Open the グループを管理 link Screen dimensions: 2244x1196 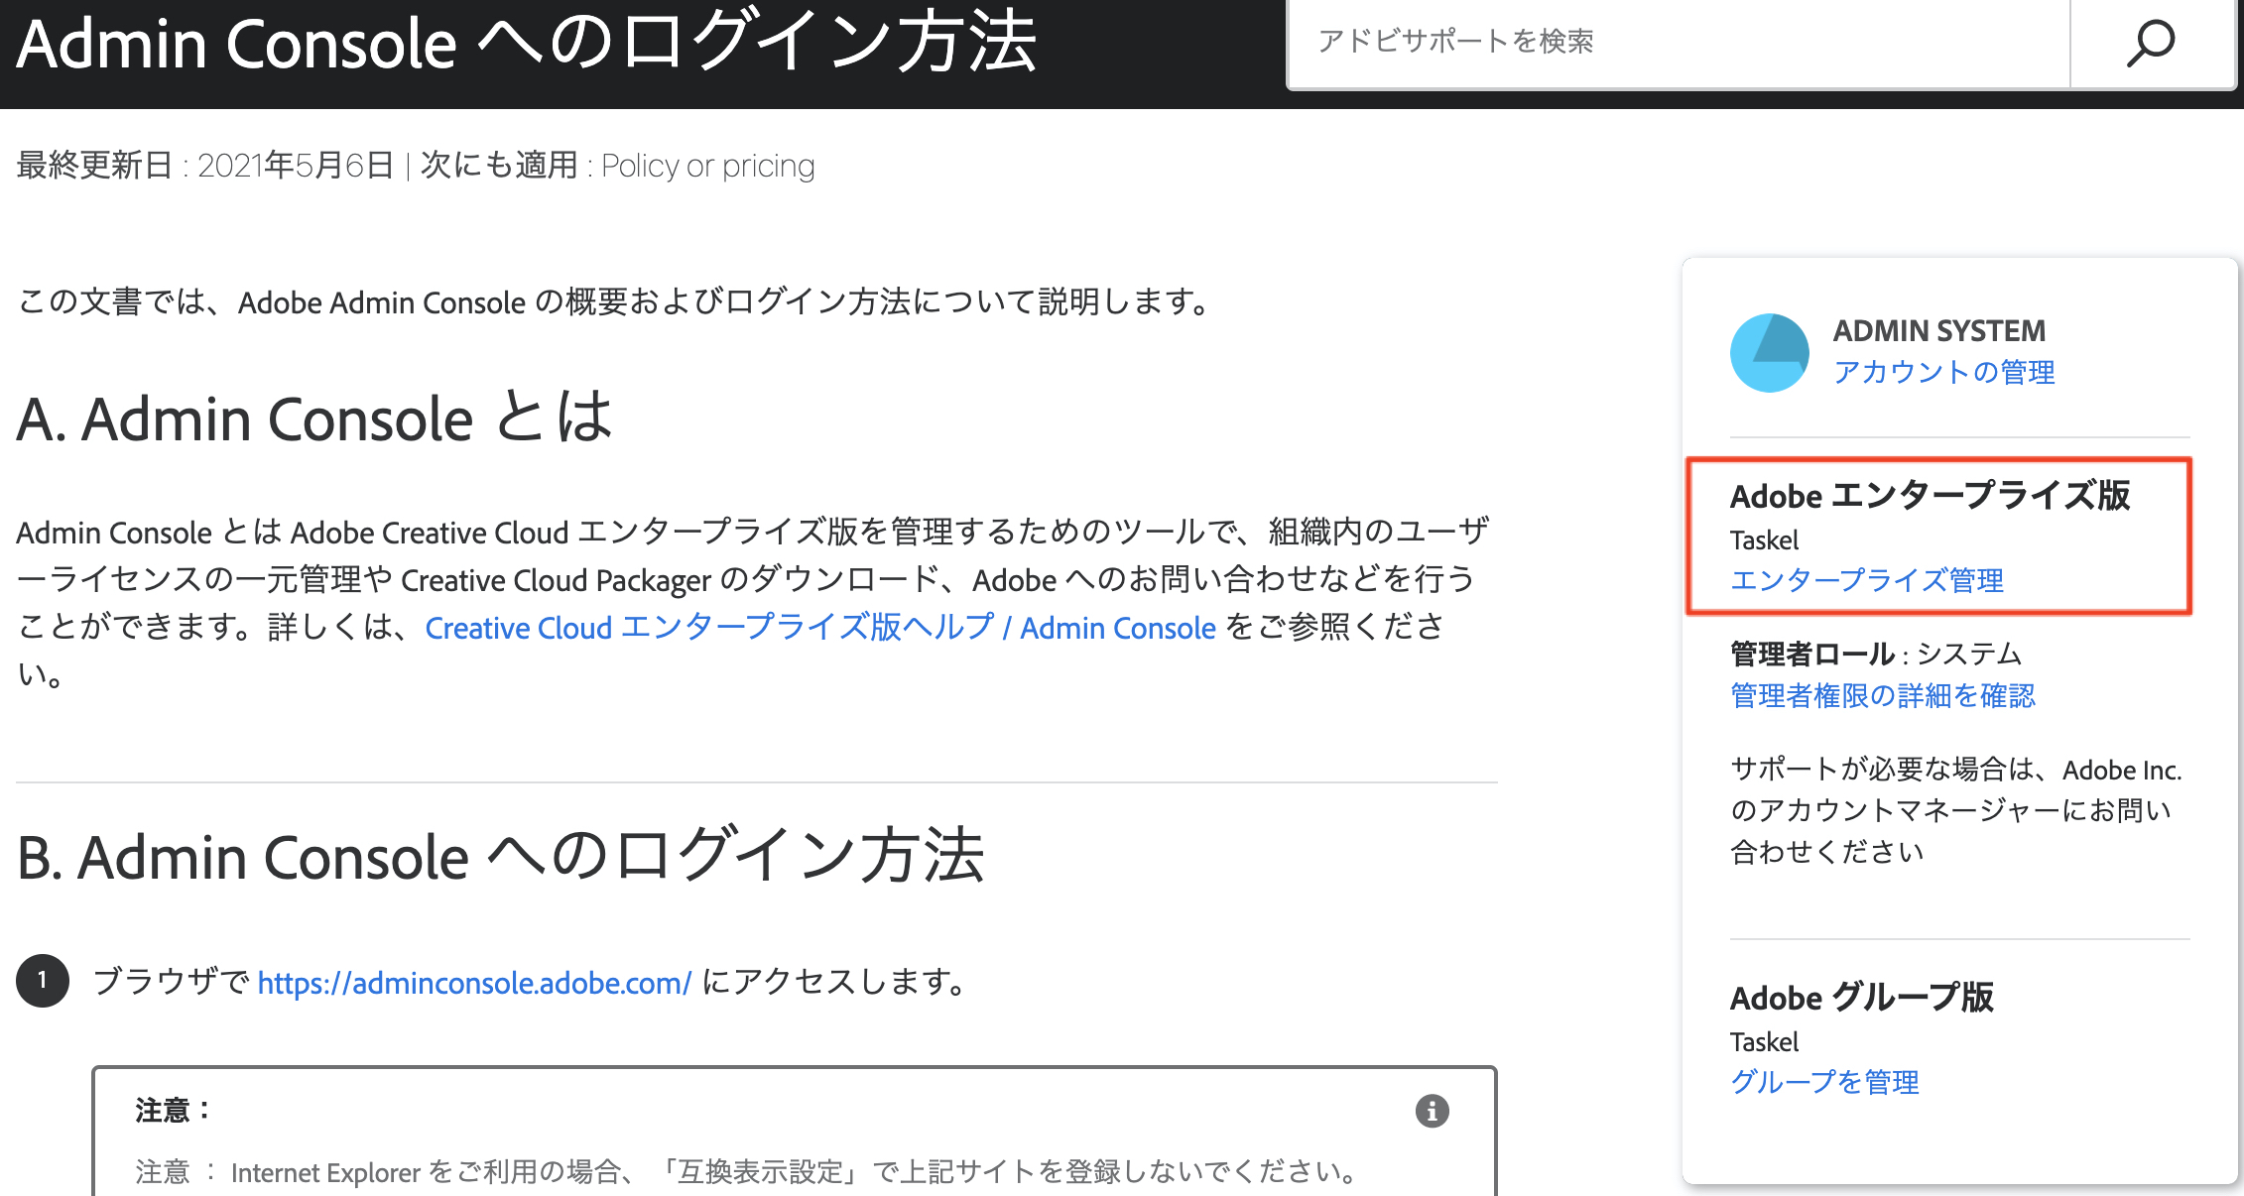coord(1824,1082)
